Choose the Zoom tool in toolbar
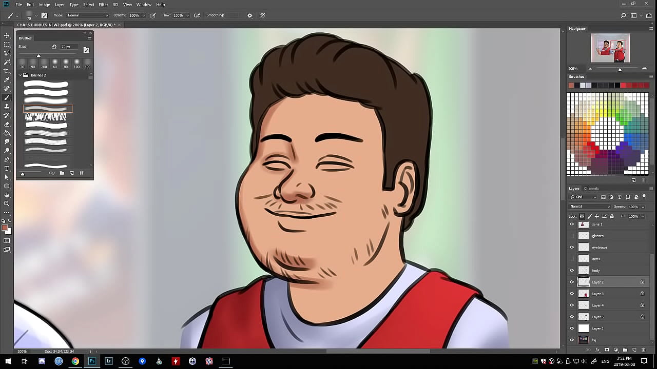The width and height of the screenshot is (657, 369). [x=7, y=203]
